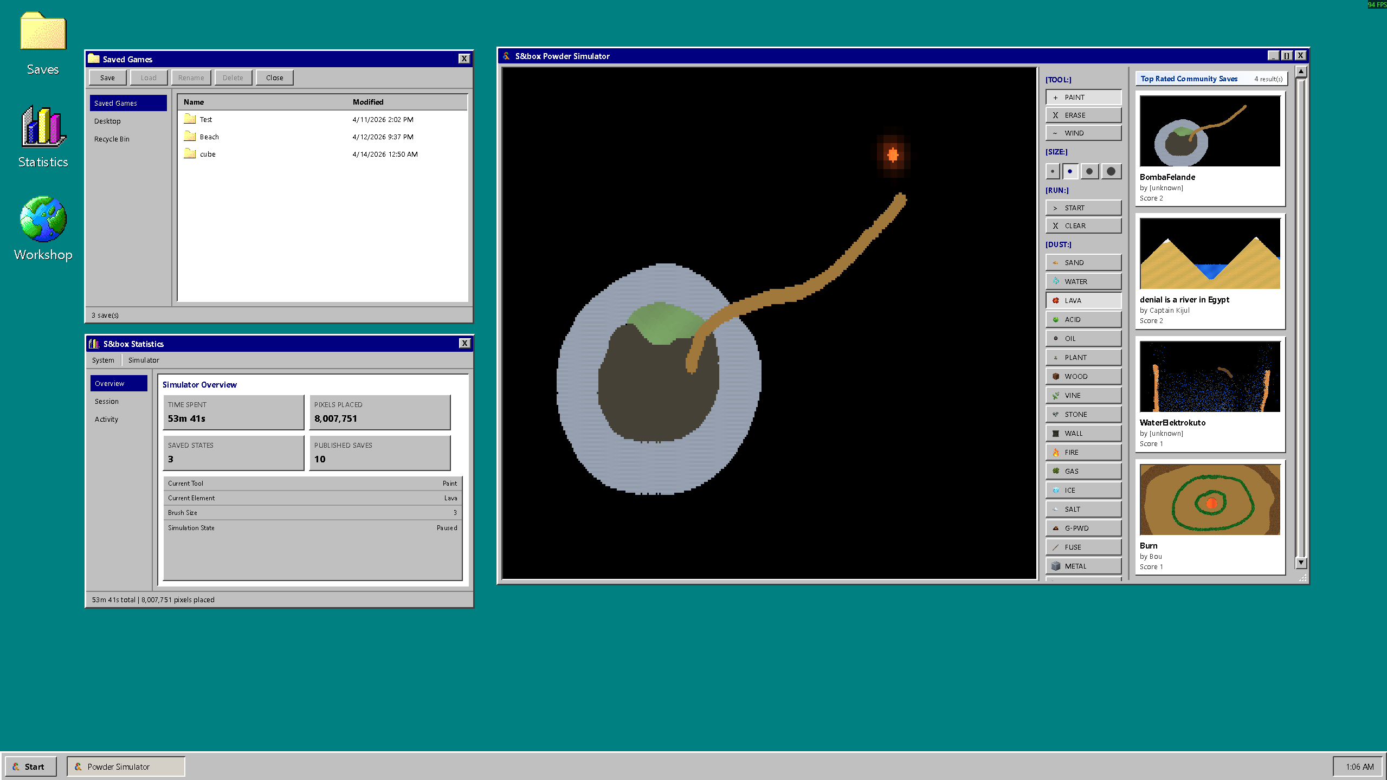Select the ICE element

point(1083,490)
